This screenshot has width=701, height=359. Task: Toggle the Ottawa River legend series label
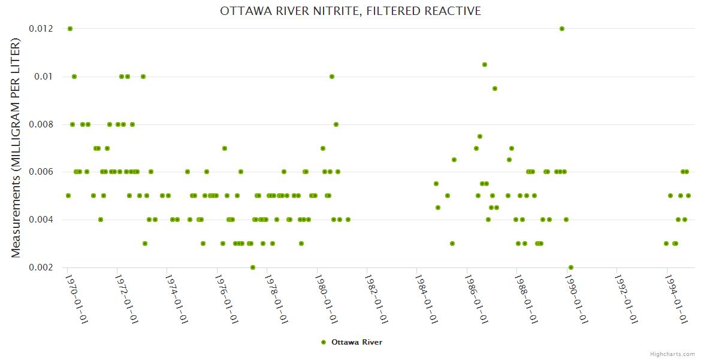(x=356, y=342)
